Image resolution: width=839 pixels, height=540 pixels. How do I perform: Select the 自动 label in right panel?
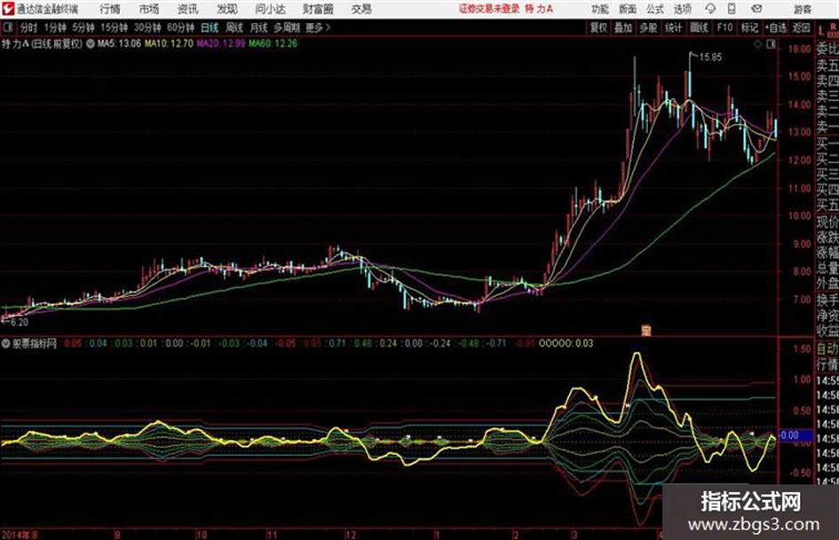(x=827, y=349)
